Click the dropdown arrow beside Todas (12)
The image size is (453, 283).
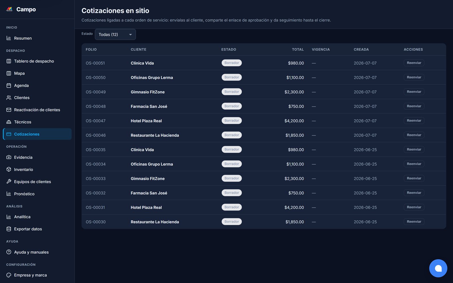pos(131,35)
